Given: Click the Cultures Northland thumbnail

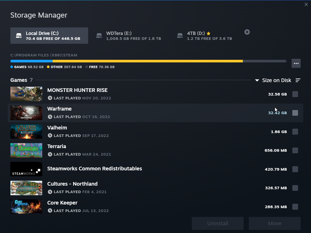Looking at the screenshot, I should click(x=26, y=188).
